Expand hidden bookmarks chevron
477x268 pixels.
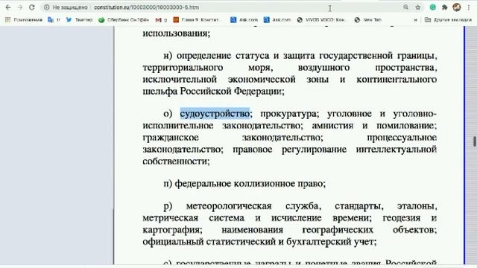pyautogui.click(x=416, y=20)
